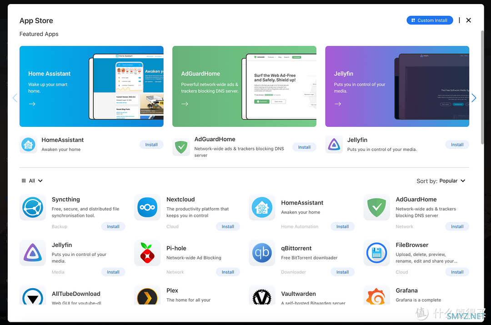Viewport: 491px width, 325px height.
Task: Install featured AdGuardHome app
Action: [x=304, y=147]
